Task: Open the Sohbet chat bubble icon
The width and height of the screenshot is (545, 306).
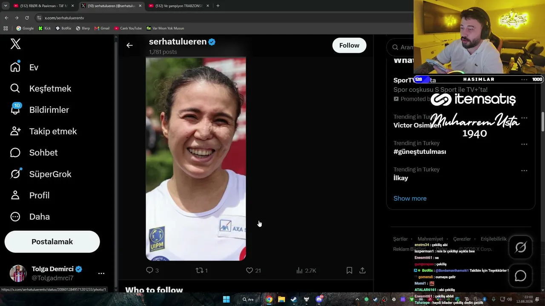Action: tap(15, 153)
